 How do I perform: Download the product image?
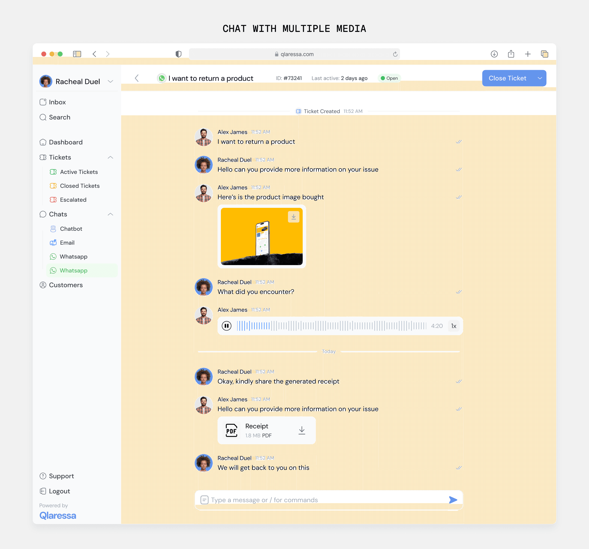tap(293, 217)
